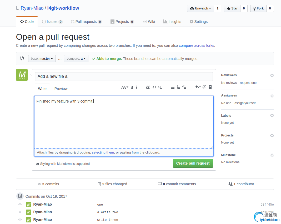Open the Pull requests tab
The image size is (281, 224).
tap(87, 22)
